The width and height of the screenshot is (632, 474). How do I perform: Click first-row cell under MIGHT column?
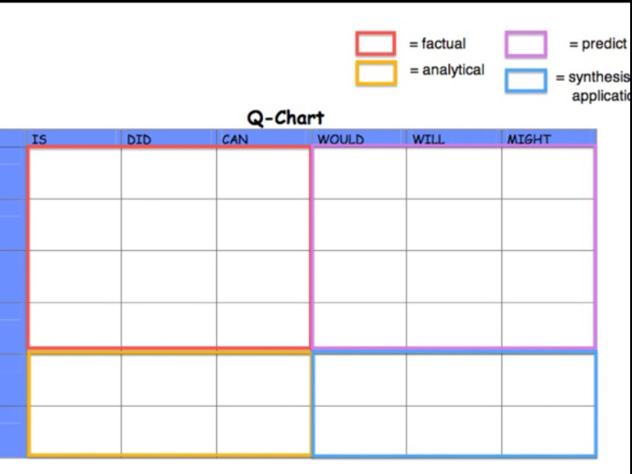pos(547,173)
